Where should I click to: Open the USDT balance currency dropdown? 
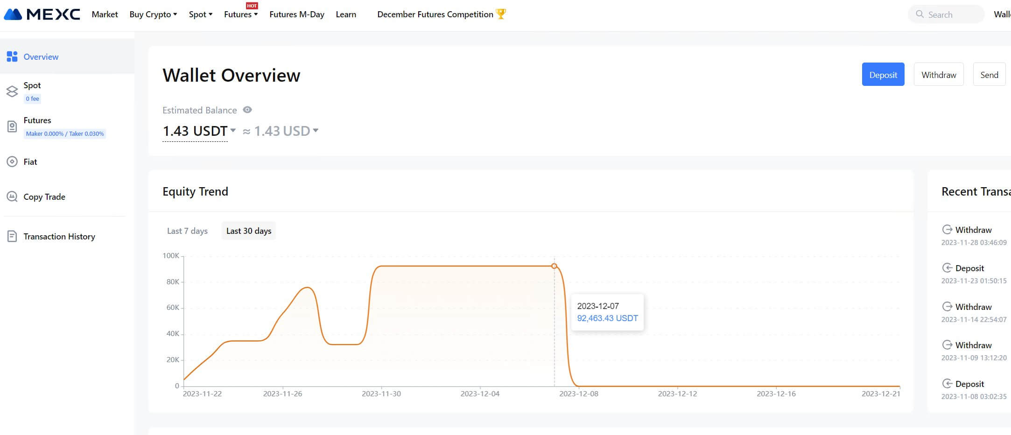[x=233, y=130]
